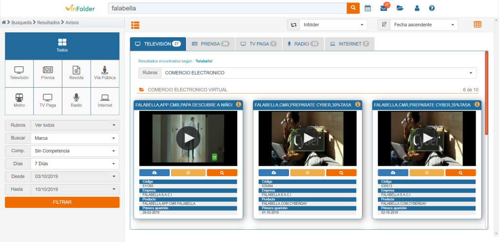This screenshot has width=499, height=242.
Task: Open the Comp. Sin Competencia dropdown
Action: coord(75,151)
